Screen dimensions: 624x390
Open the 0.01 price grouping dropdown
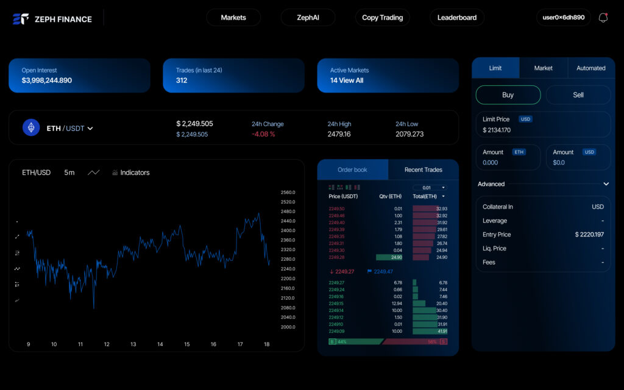pyautogui.click(x=429, y=188)
